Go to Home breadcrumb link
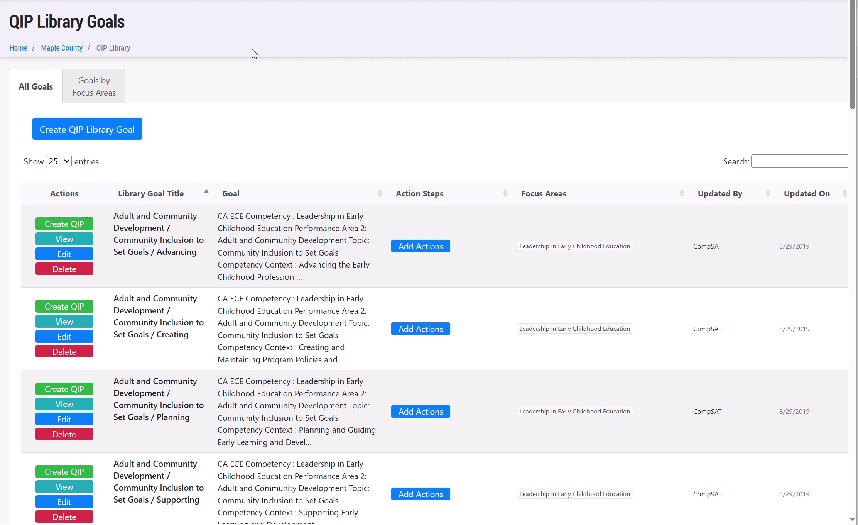 point(18,48)
